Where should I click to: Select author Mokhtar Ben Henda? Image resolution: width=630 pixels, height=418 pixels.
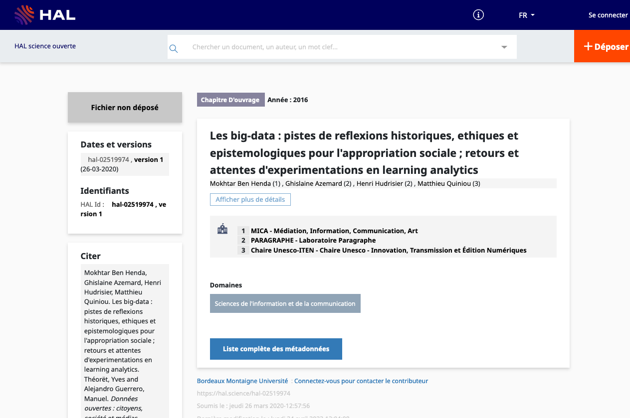pos(240,183)
